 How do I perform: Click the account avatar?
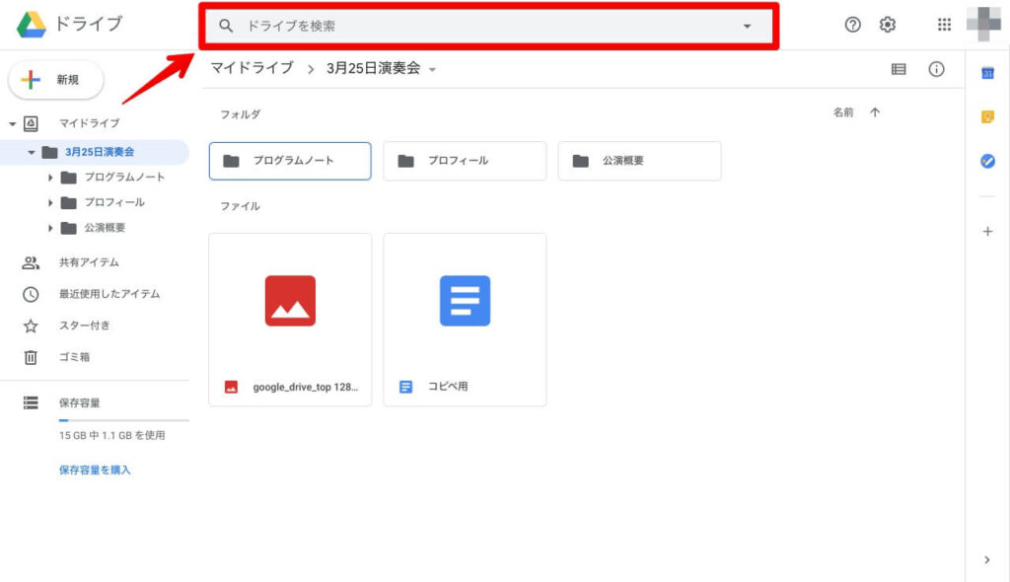[983, 24]
